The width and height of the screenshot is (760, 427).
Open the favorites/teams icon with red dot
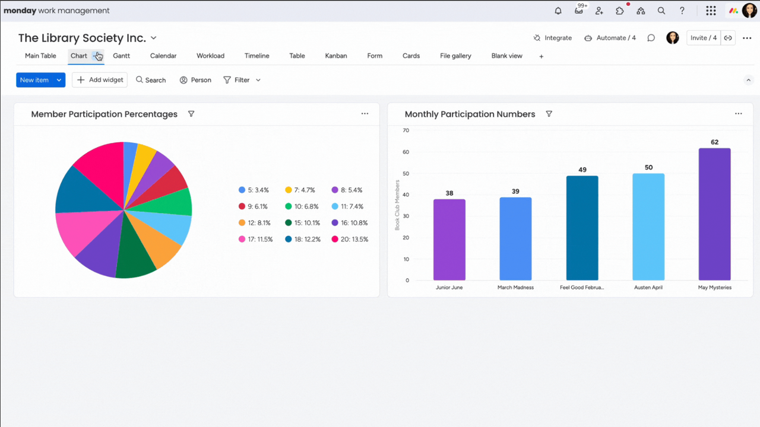[x=641, y=11]
